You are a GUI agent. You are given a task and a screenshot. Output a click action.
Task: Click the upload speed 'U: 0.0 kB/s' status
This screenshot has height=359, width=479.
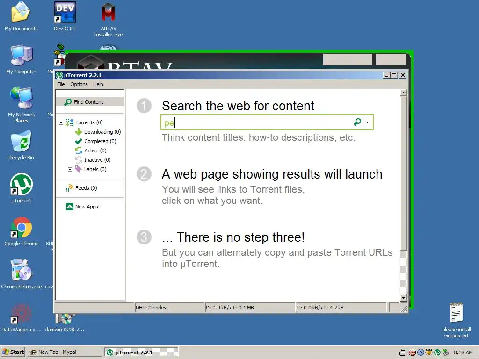click(x=320, y=308)
